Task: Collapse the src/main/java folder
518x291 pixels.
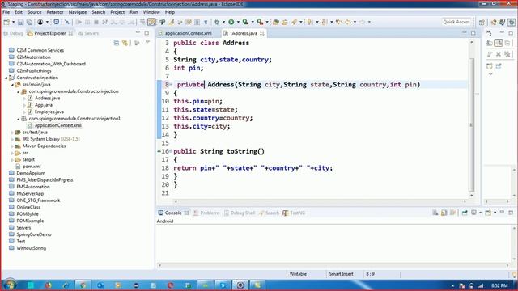Action: pos(13,85)
